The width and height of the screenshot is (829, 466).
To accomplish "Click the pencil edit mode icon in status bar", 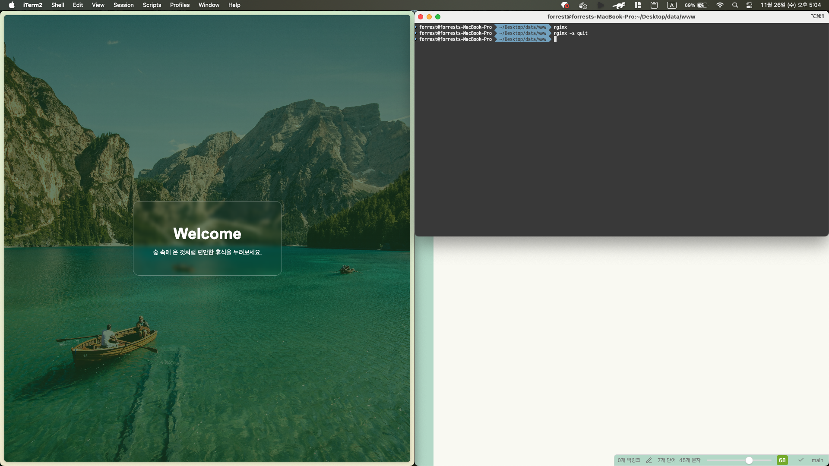I will click(649, 460).
